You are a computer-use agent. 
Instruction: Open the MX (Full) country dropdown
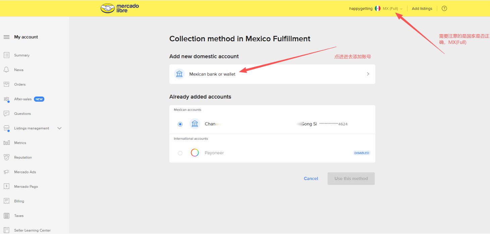(392, 9)
